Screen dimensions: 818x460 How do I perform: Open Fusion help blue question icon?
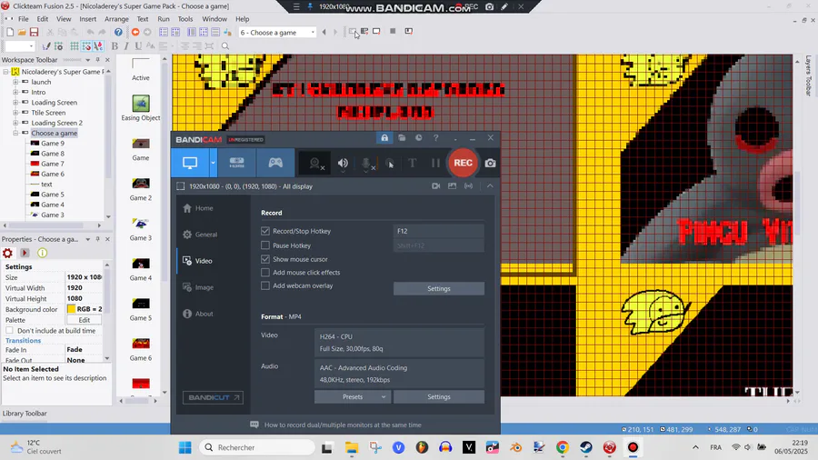click(118, 33)
